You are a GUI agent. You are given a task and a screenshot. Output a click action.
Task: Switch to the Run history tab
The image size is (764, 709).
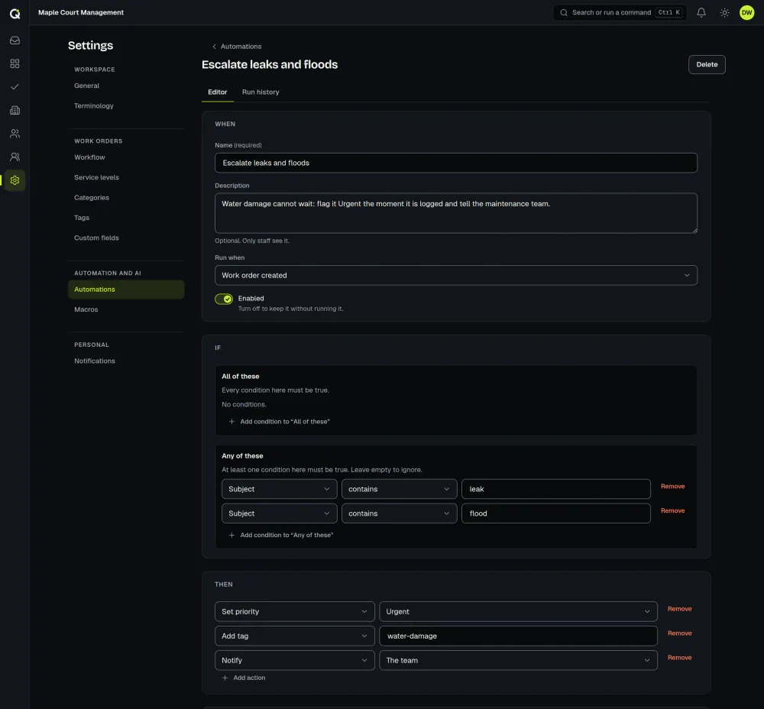(x=261, y=92)
